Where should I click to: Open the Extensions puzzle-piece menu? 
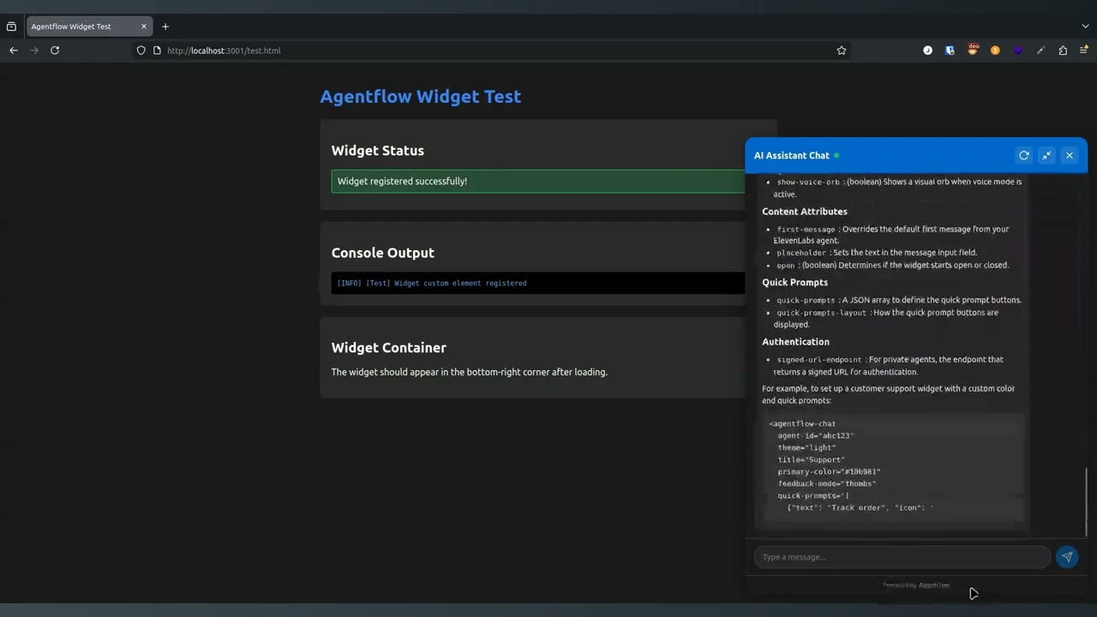pos(1063,51)
